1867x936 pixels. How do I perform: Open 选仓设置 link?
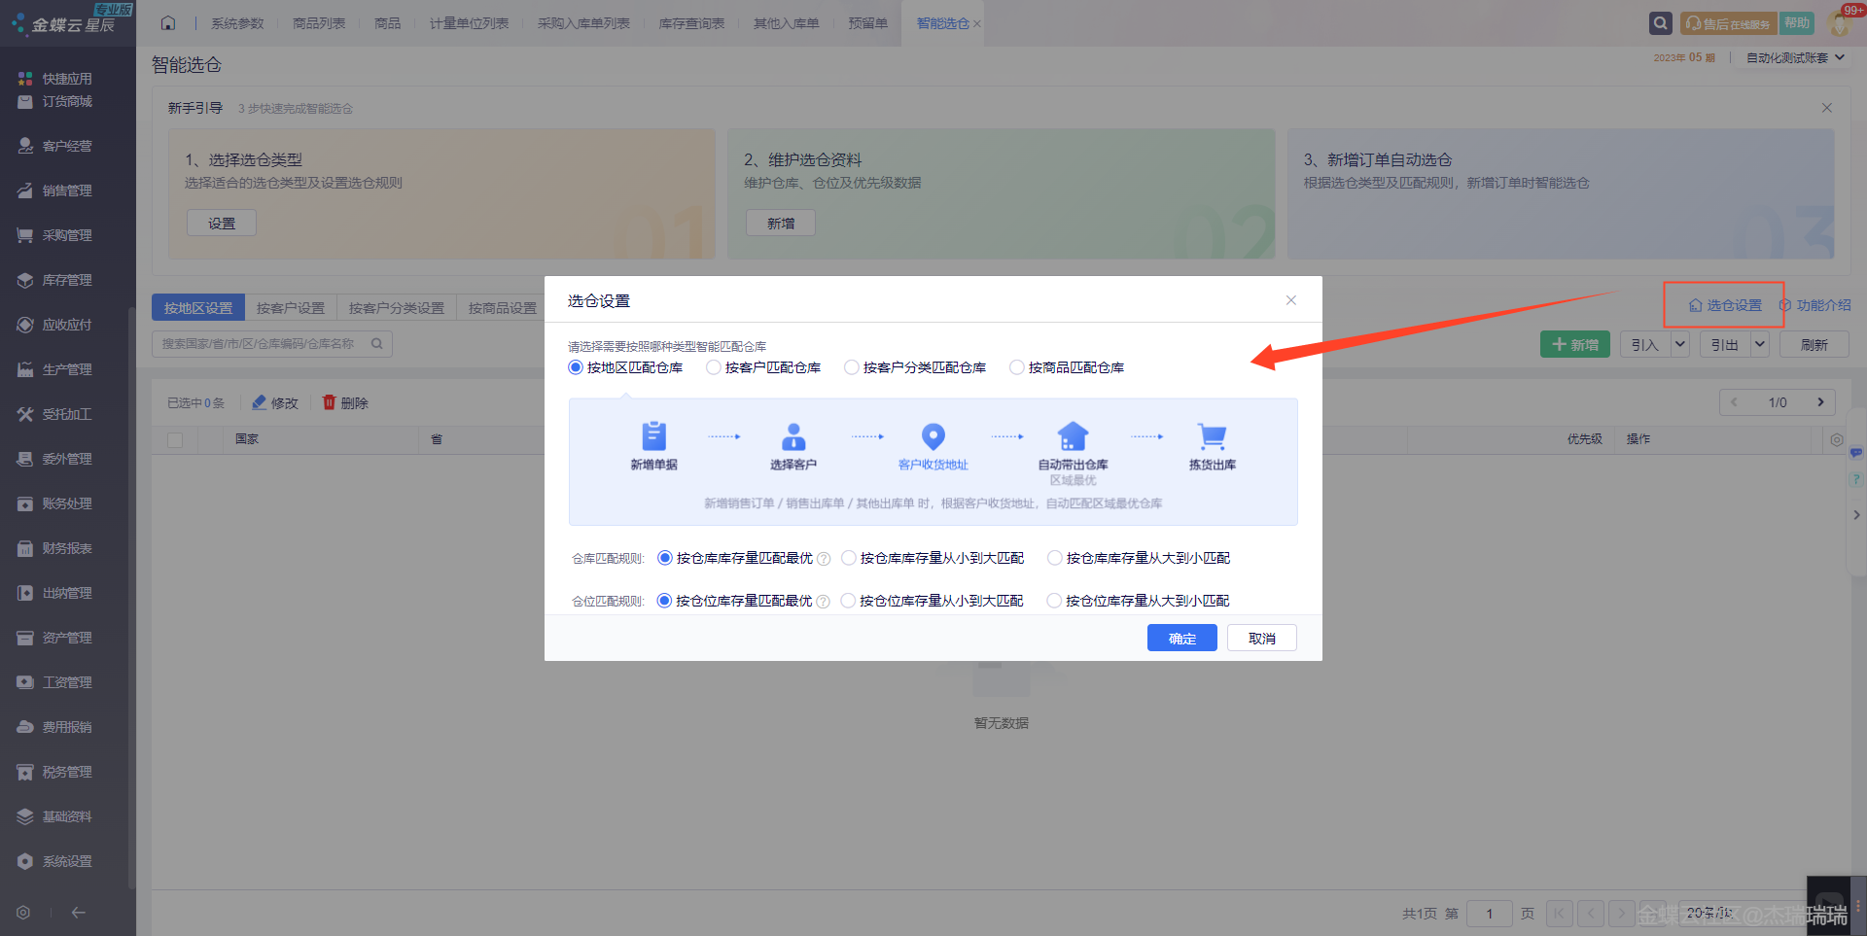pos(1725,305)
